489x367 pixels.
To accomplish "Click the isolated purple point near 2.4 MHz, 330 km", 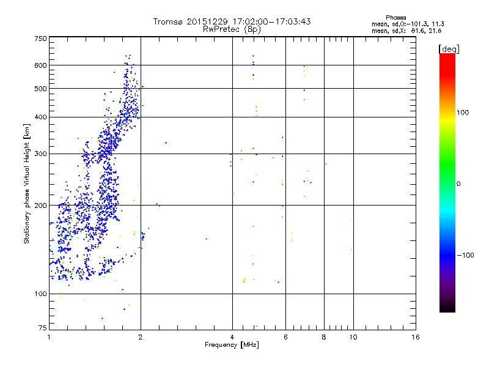I will click(x=166, y=143).
